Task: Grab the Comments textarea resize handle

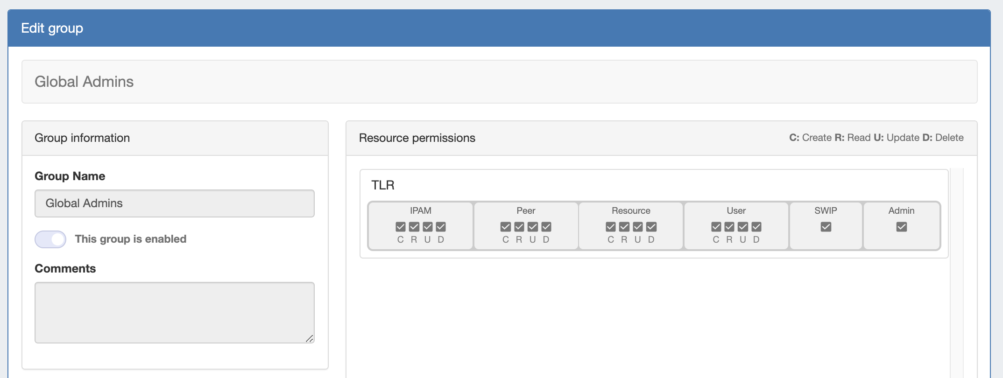Action: coord(310,338)
